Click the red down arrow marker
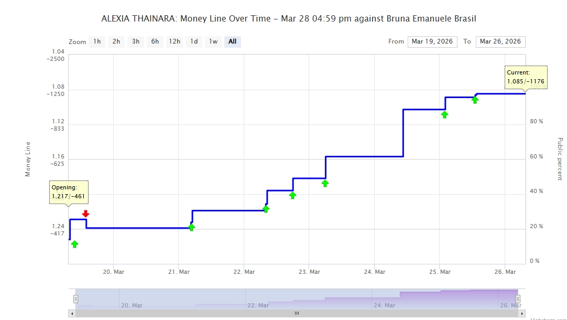 85,214
